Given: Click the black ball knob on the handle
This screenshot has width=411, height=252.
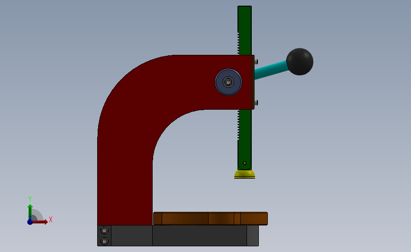Looking at the screenshot, I should [300, 61].
